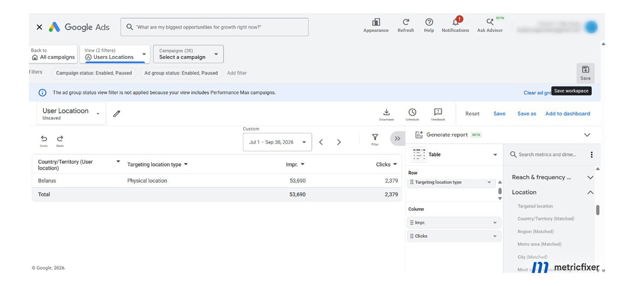The height and width of the screenshot is (286, 634).
Task: Open the User Locatioon report dropdown
Action: pyautogui.click(x=71, y=113)
